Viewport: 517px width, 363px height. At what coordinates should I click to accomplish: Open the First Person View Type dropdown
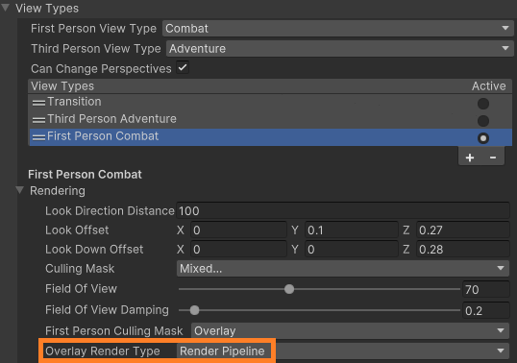338,29
